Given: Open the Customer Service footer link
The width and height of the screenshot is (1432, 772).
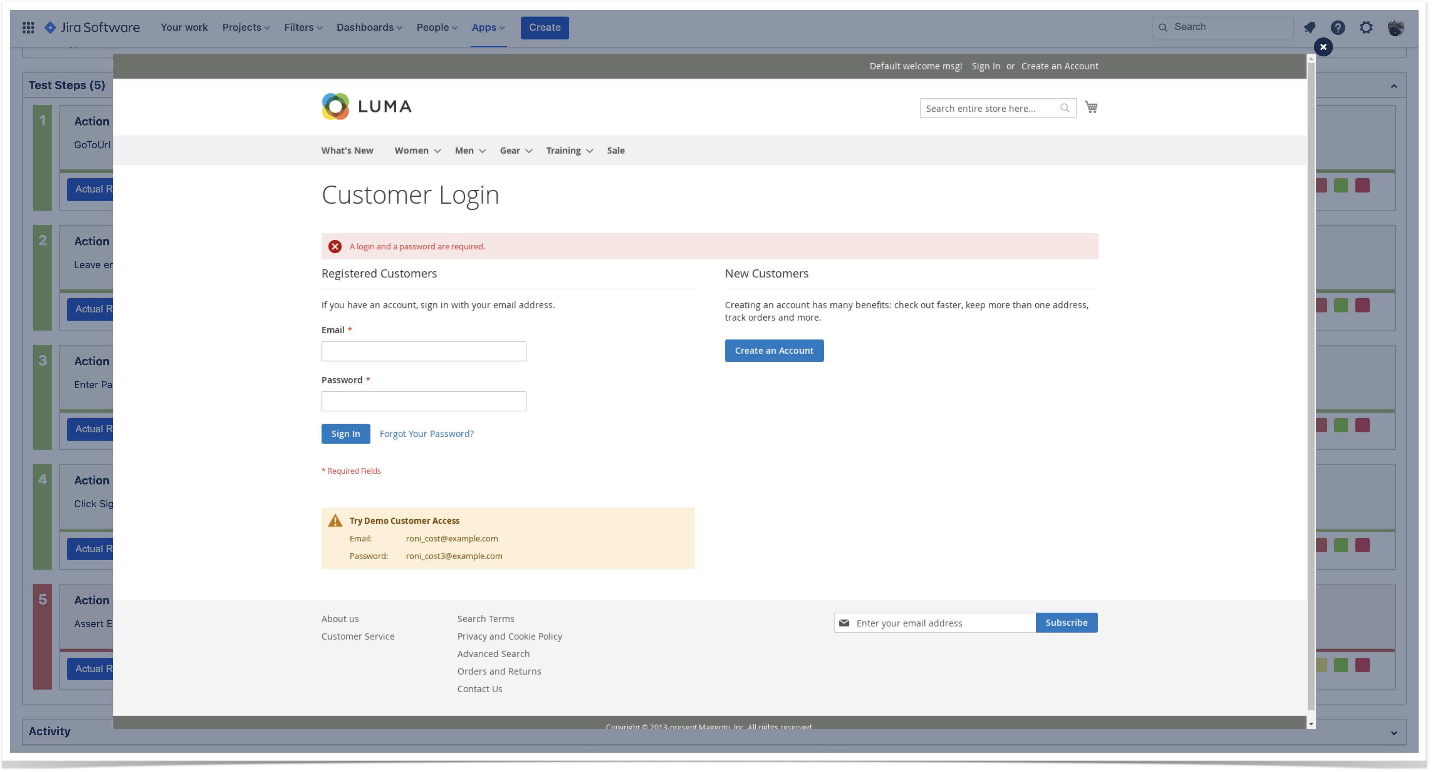Looking at the screenshot, I should [358, 636].
